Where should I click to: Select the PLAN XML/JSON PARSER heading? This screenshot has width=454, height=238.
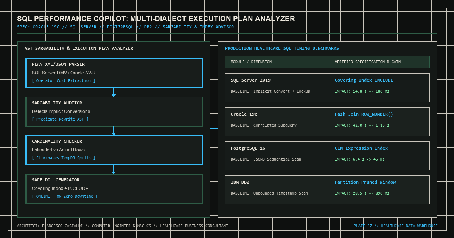pos(58,64)
